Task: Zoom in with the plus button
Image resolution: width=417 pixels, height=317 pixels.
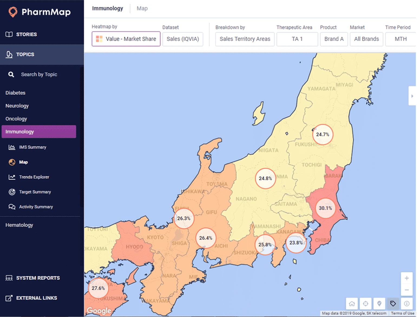Action: [x=407, y=278]
